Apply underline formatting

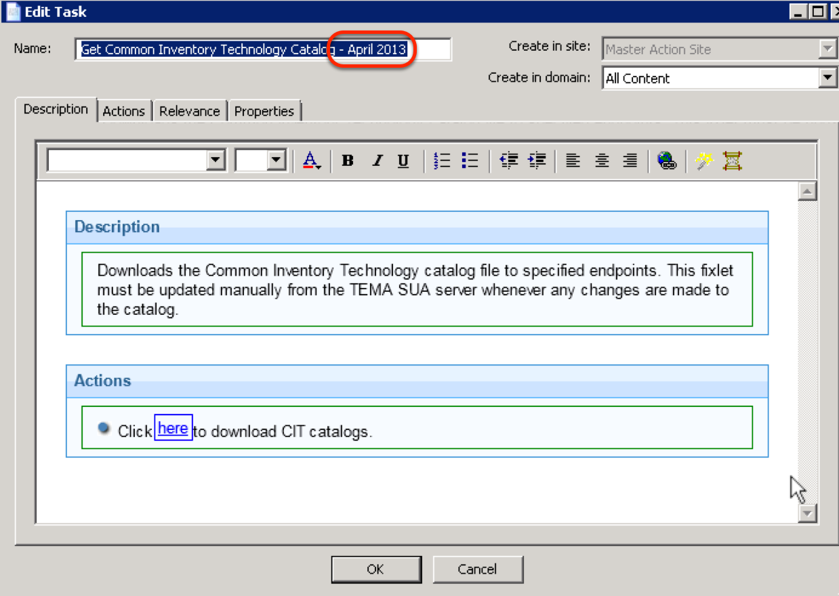[403, 161]
